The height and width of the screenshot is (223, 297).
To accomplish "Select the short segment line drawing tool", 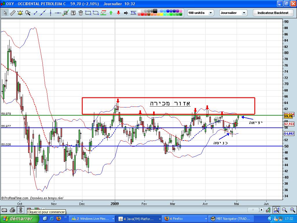I will (35, 13).
